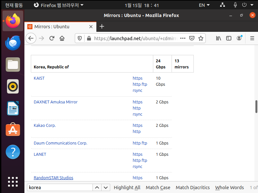Open the Firefox home page
This screenshot has width=258, height=193.
coord(62,38)
